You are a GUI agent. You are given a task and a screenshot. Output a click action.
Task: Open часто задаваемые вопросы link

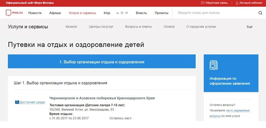(230, 113)
